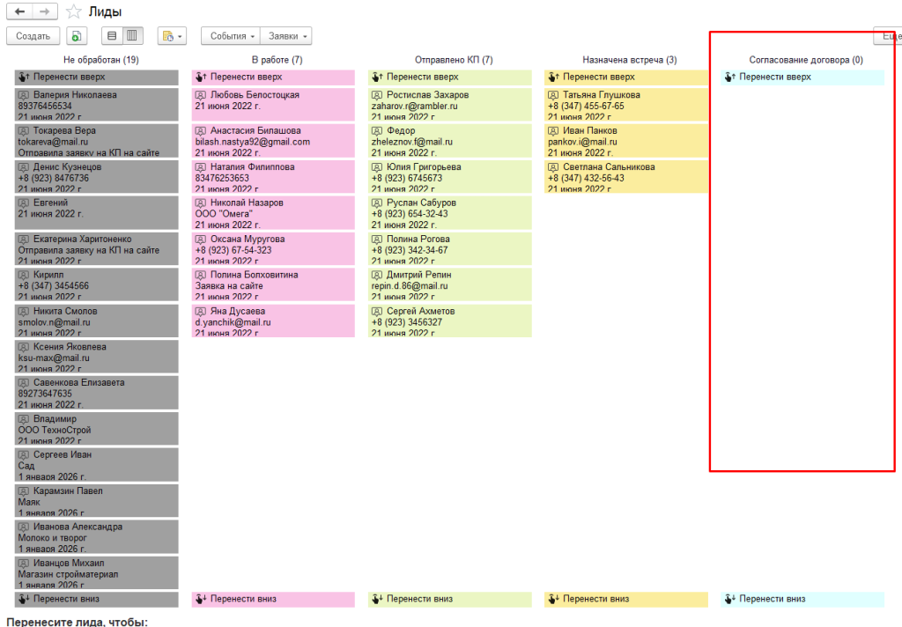Click contact icon on Полина Болховитина card

[201, 275]
